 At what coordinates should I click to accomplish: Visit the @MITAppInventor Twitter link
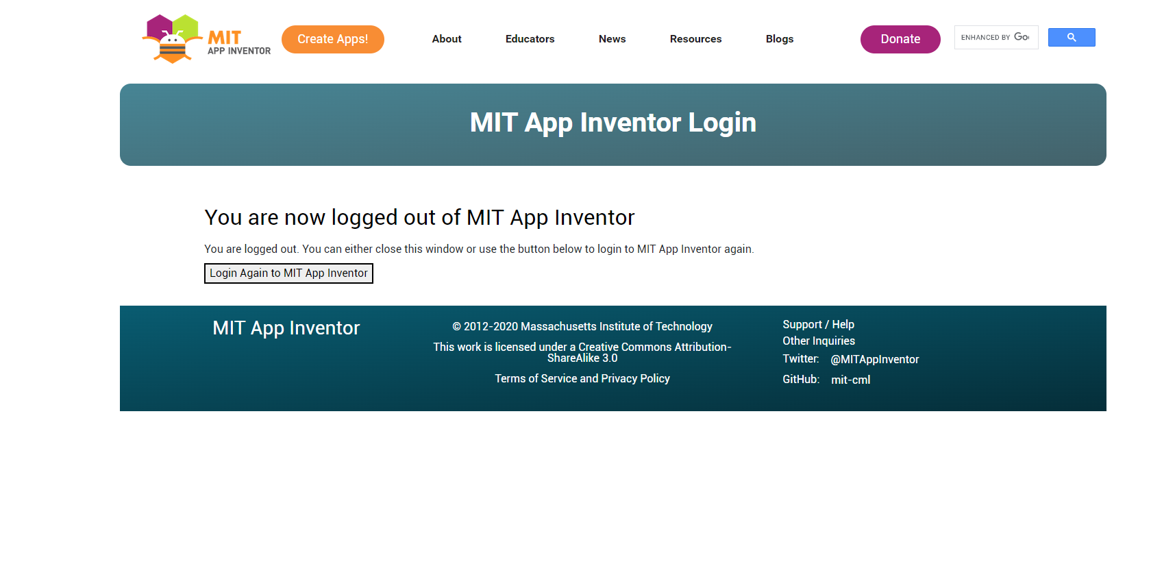(x=874, y=360)
